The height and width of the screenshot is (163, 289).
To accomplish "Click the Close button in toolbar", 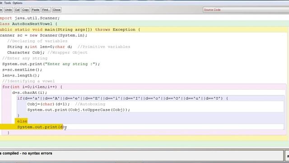I will point(56,10).
